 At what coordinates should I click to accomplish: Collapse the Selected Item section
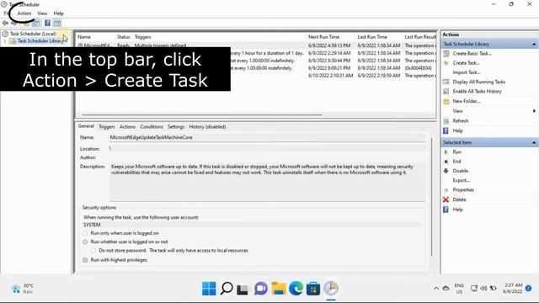[534, 142]
